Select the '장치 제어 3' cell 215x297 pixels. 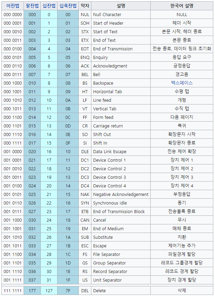pos(182,177)
